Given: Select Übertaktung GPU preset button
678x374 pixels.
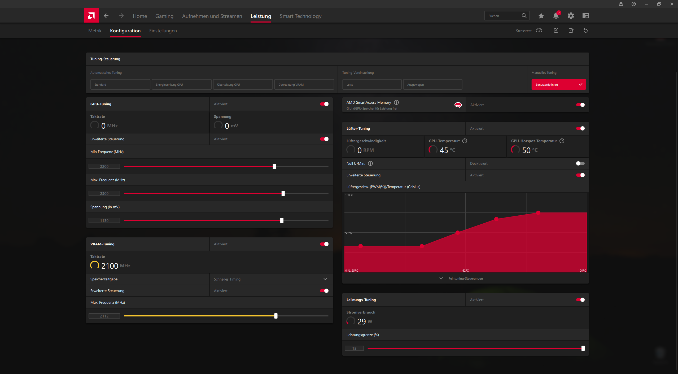Looking at the screenshot, I should click(x=243, y=84).
